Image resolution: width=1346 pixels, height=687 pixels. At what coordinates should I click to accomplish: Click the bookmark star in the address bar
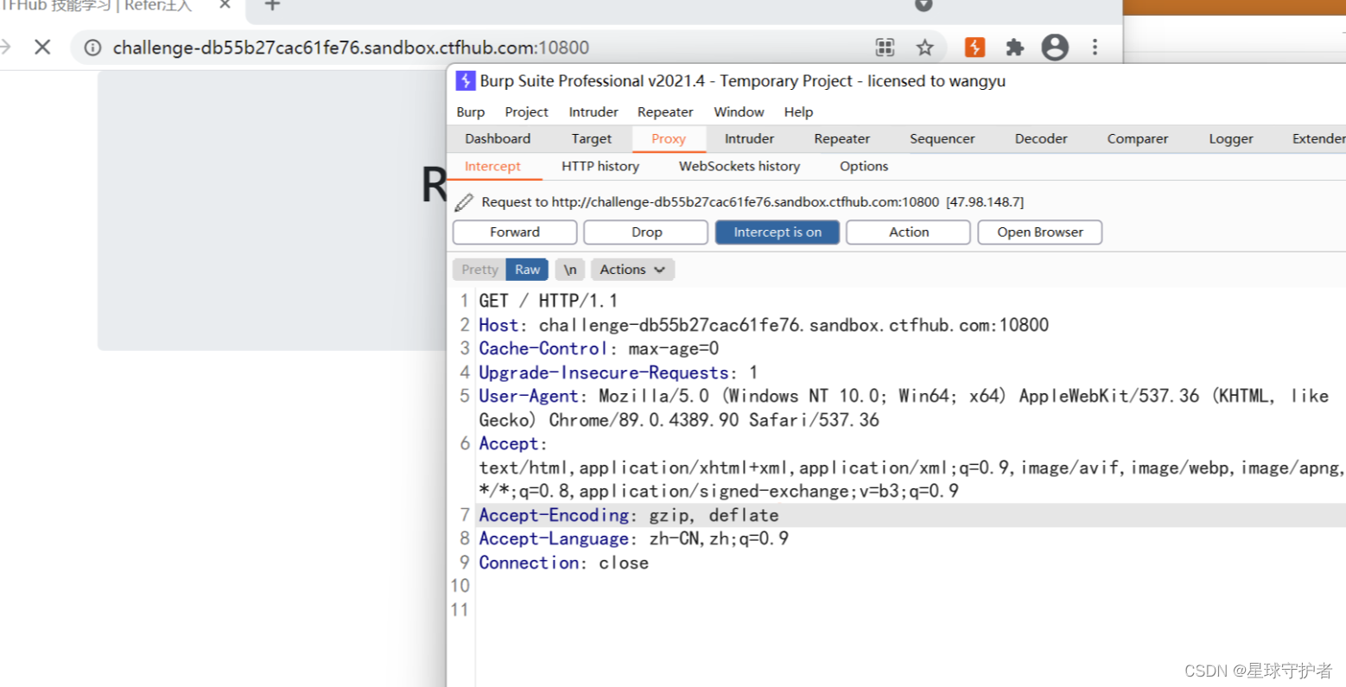click(x=924, y=48)
